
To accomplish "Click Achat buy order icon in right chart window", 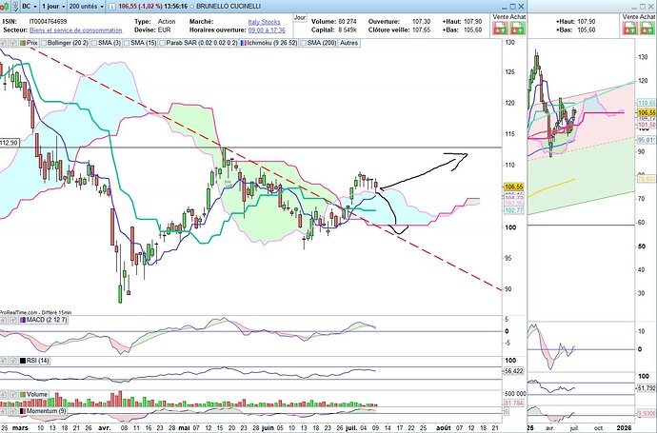I will (x=647, y=28).
